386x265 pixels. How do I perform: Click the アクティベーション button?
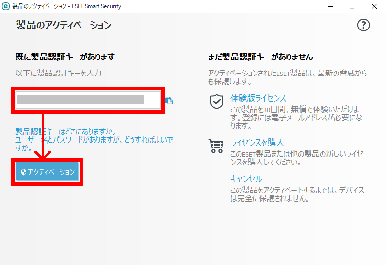(x=47, y=172)
